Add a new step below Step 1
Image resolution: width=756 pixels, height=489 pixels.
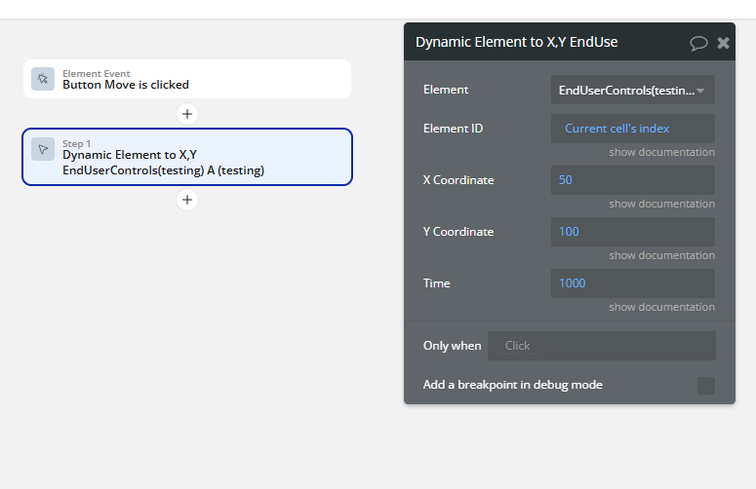[187, 200]
